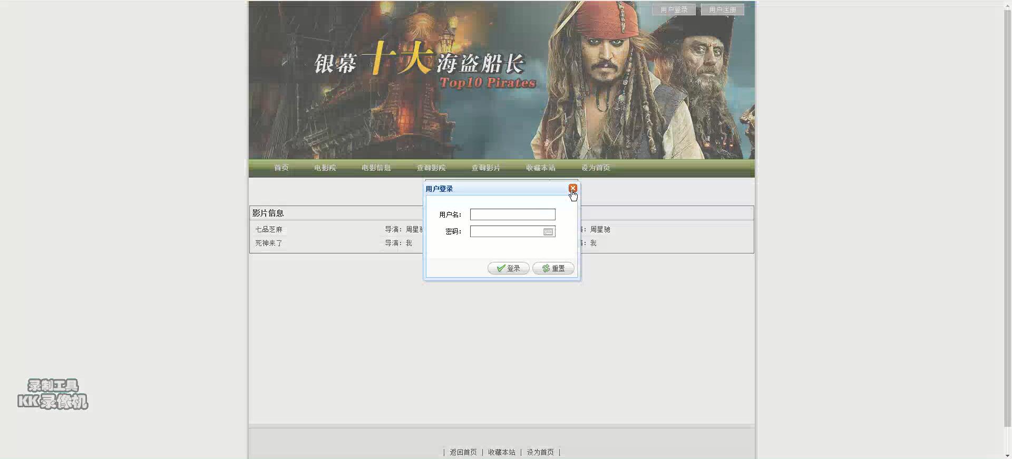This screenshot has height=459, width=1012.
Task: Click 设为首页 in navigation bar
Action: [596, 168]
